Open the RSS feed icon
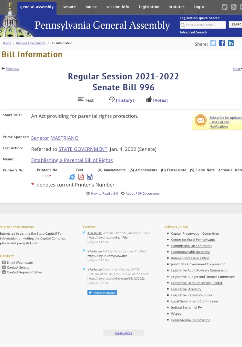Image resolution: width=242 pixels, height=347 pixels. (234, 7)
